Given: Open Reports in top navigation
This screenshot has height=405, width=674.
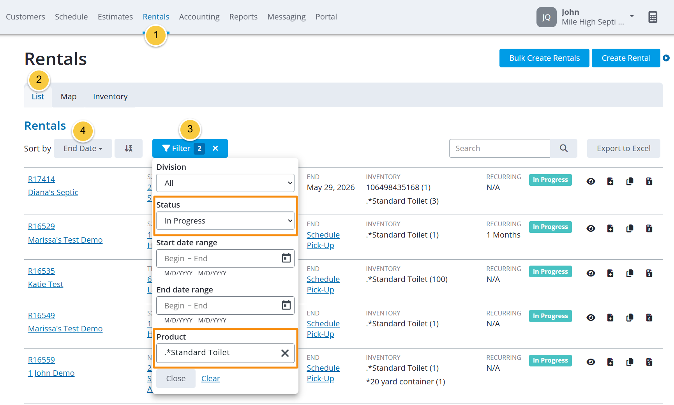Looking at the screenshot, I should click(x=243, y=17).
